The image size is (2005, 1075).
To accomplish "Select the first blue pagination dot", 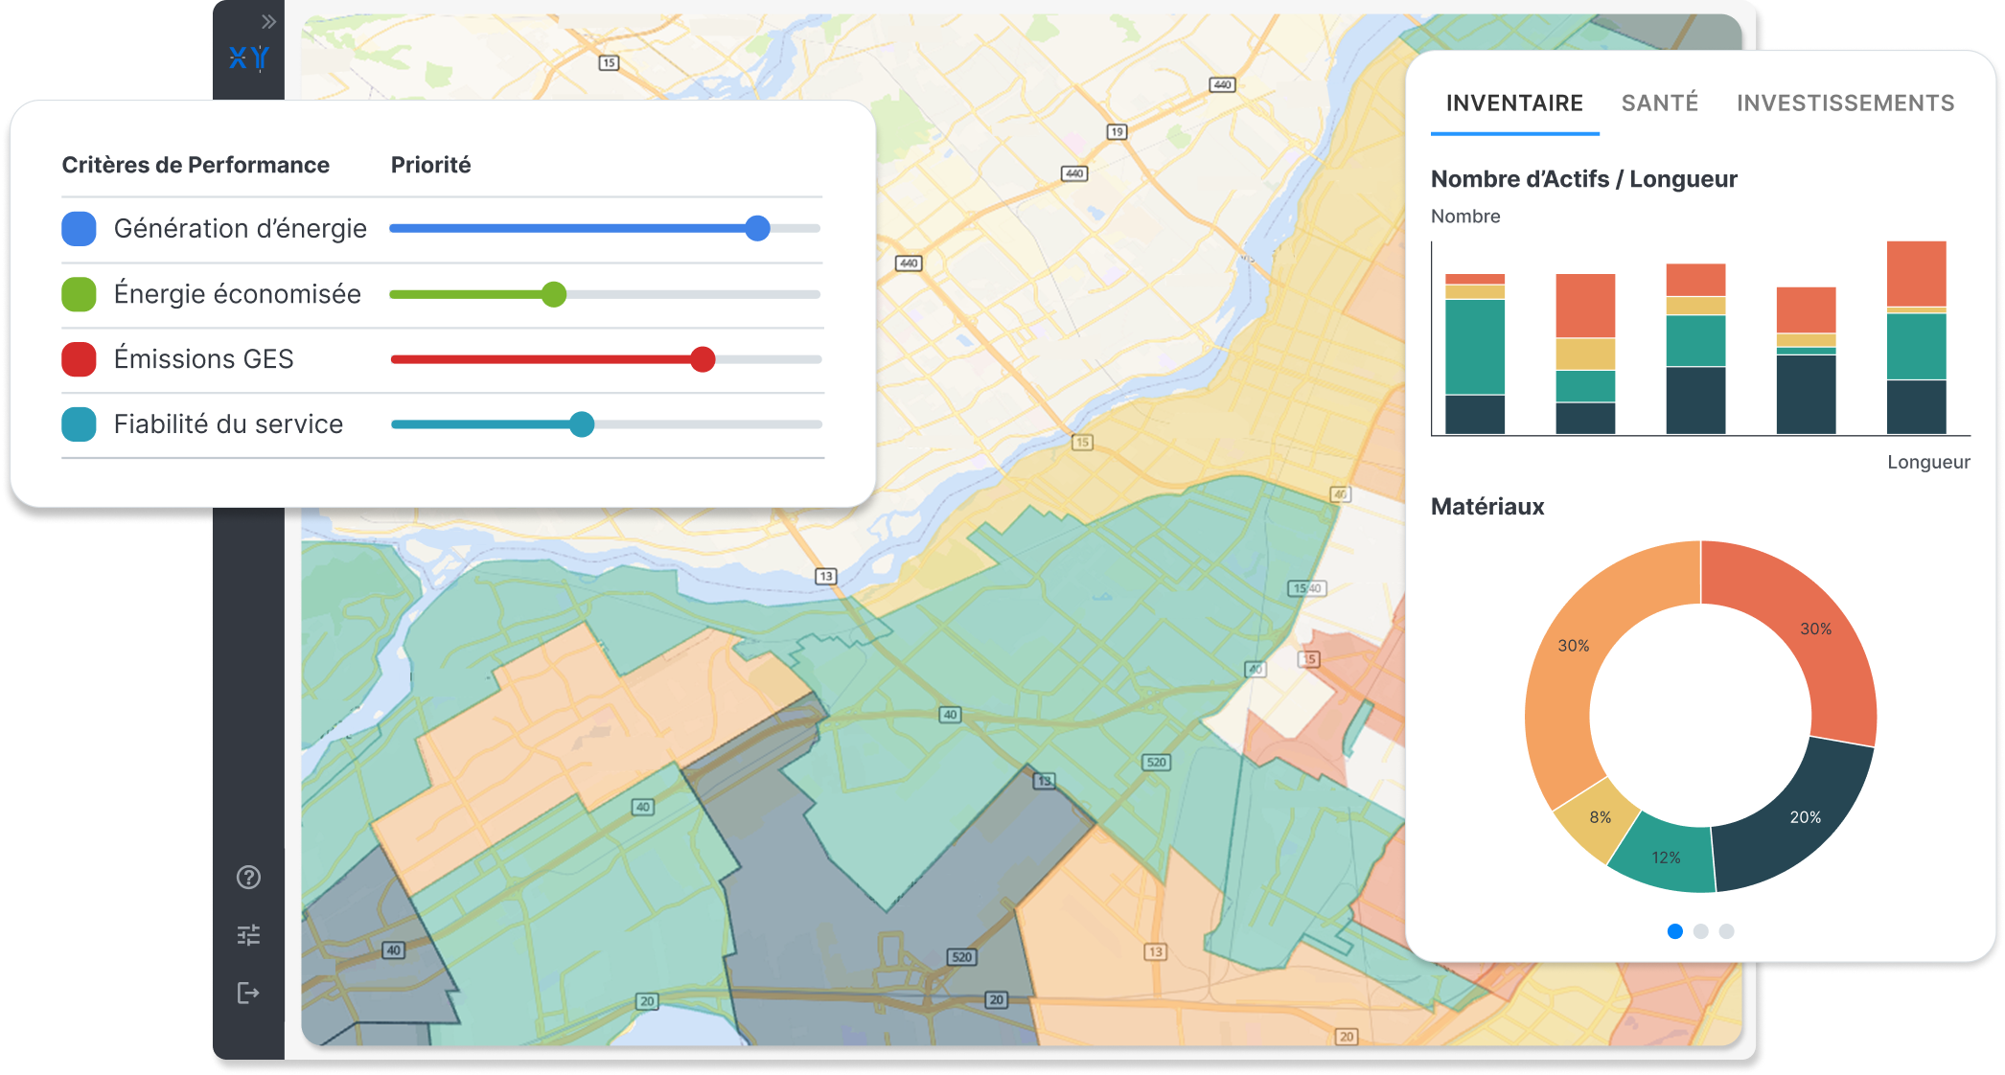I will point(1675,931).
